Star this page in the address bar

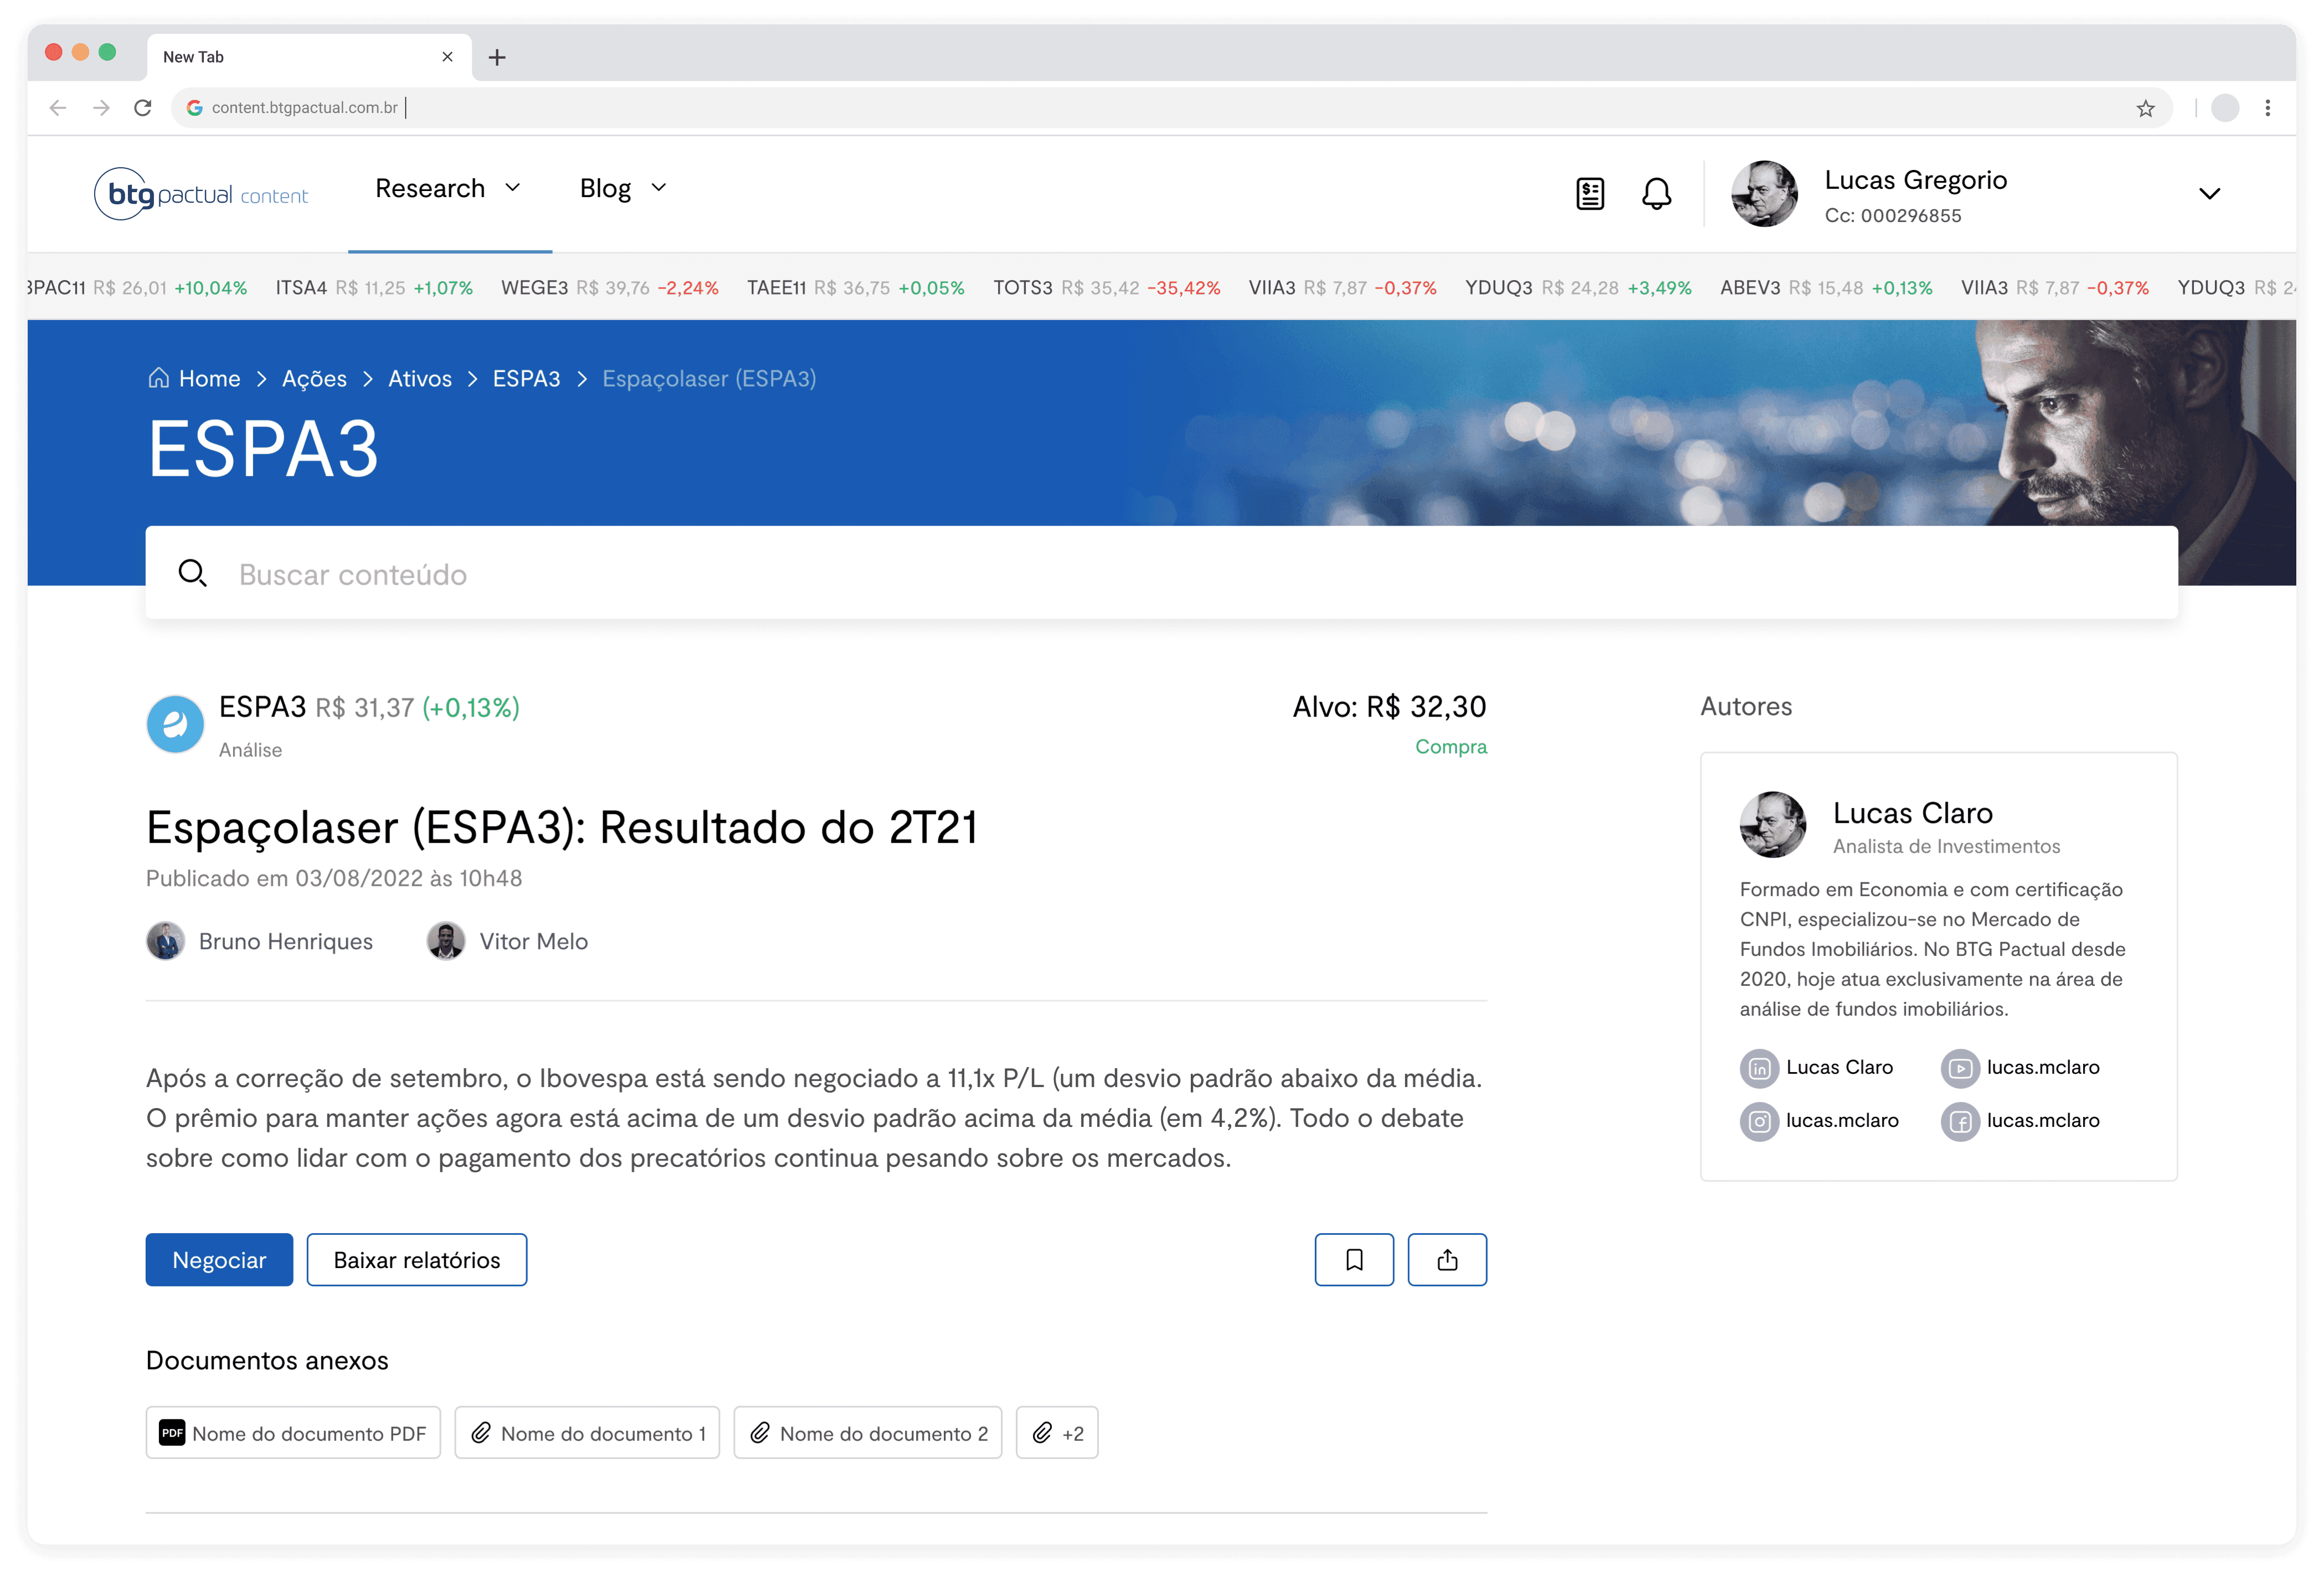[2145, 108]
